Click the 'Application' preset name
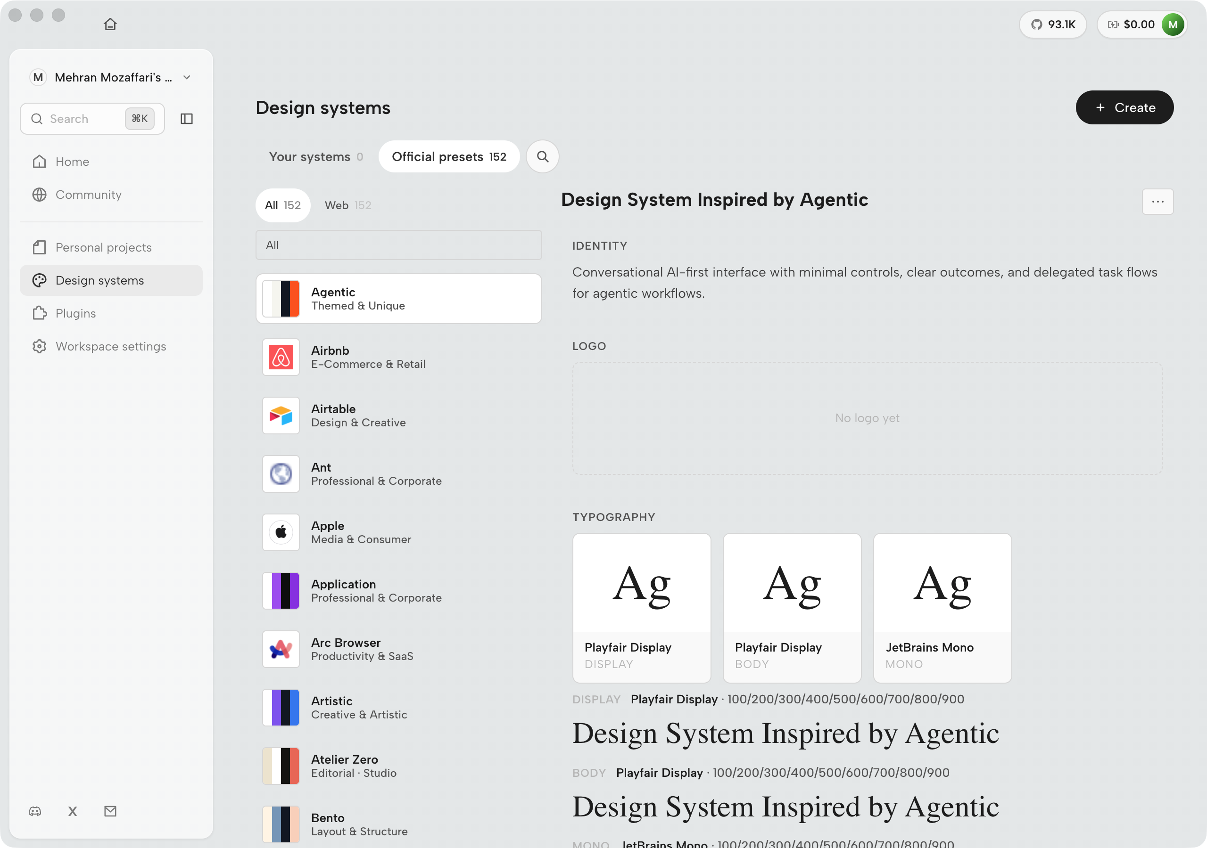Viewport: 1207px width, 848px height. coord(343,584)
